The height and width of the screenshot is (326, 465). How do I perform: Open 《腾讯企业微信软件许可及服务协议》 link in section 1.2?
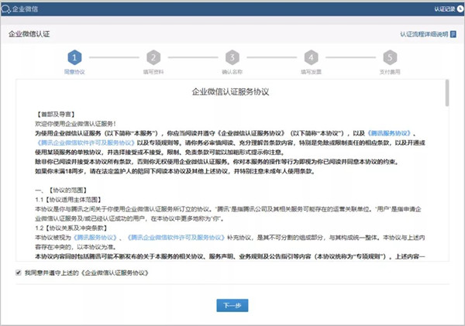[176, 238]
